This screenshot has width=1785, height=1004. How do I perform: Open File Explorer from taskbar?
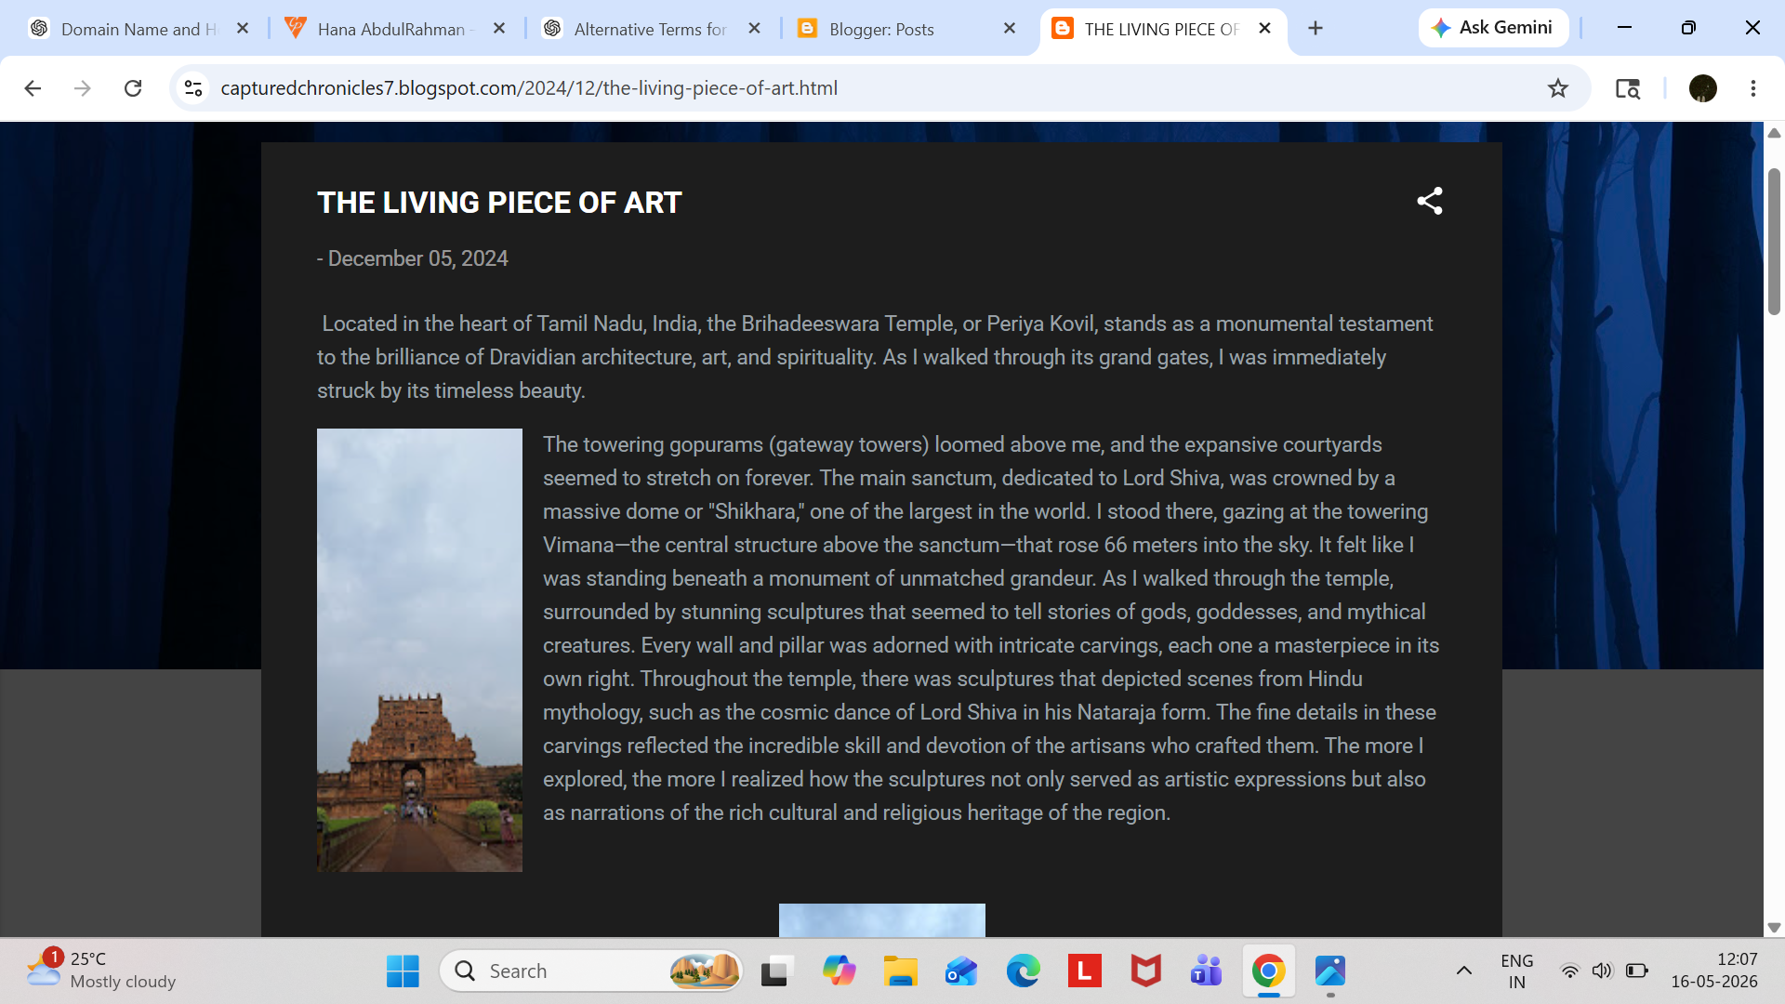[900, 971]
